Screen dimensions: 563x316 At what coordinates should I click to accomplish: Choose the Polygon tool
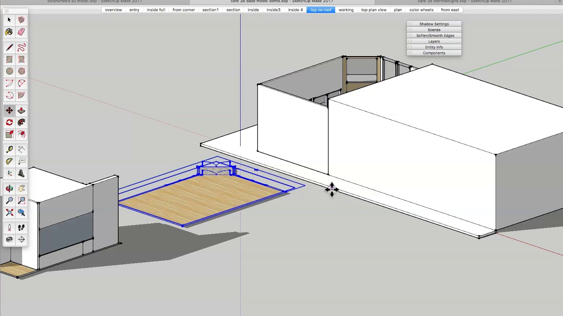[21, 71]
